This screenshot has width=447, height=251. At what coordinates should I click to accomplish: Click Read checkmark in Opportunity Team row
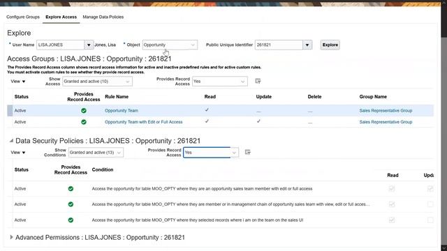207,109
